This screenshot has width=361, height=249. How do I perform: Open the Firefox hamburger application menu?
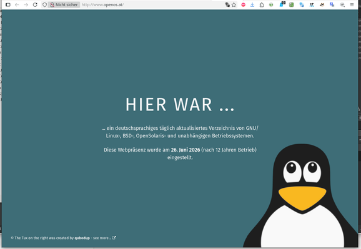[352, 4]
